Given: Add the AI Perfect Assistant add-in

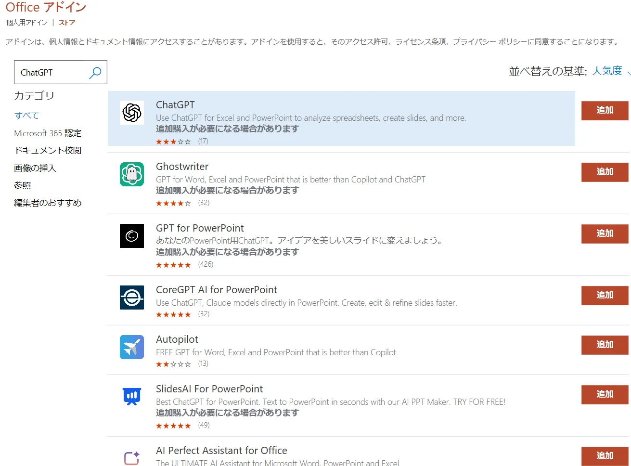Looking at the screenshot, I should pyautogui.click(x=605, y=456).
